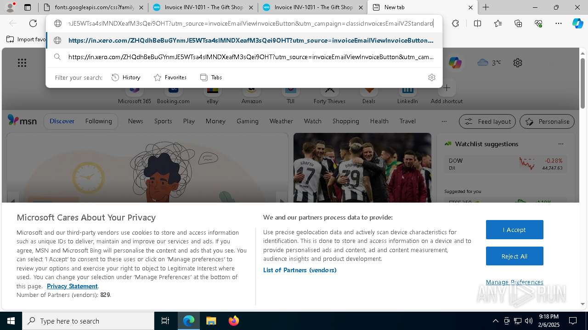Open the Weather category
Image resolution: width=588 pixels, height=330 pixels.
pos(281,121)
